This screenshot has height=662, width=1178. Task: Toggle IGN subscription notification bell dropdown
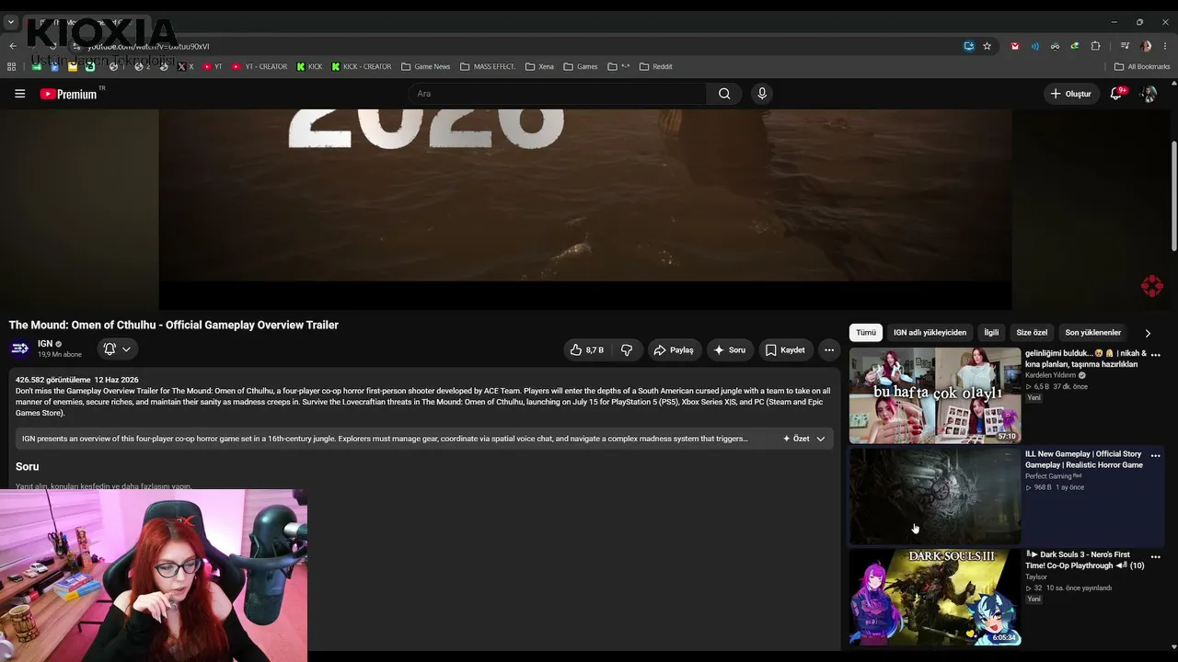(x=117, y=349)
